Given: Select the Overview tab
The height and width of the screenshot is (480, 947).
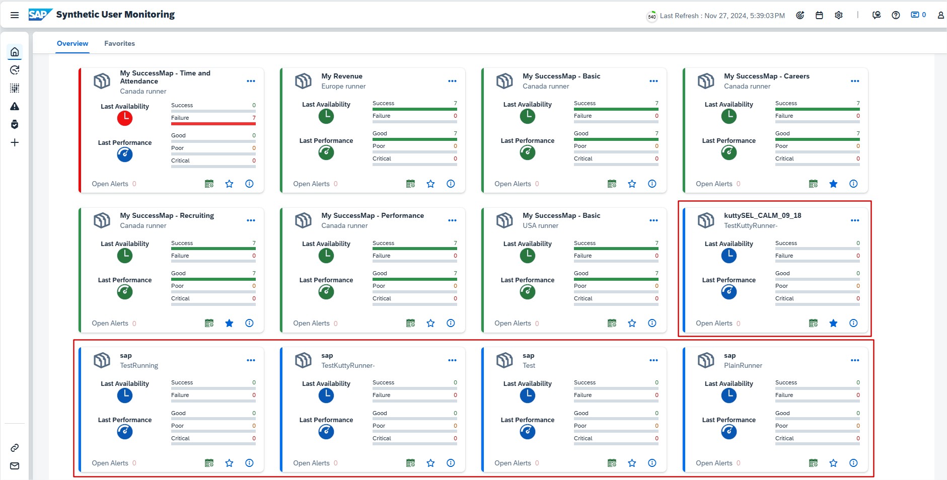Looking at the screenshot, I should coord(72,43).
